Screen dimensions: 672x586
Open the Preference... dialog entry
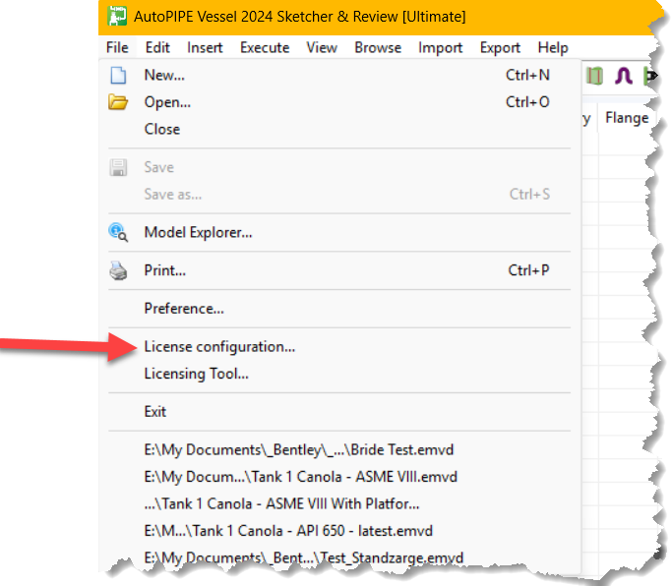(x=339, y=309)
